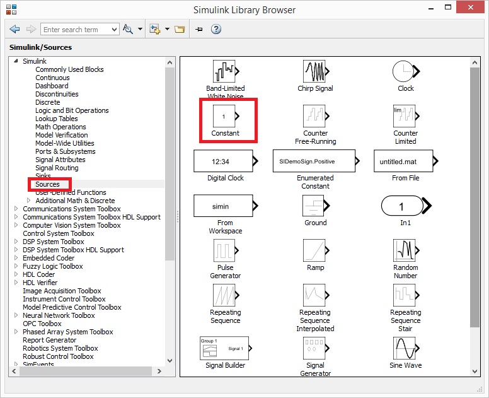Open the new model dropdown arrow
Image resolution: width=489 pixels, height=398 pixels.
167,29
